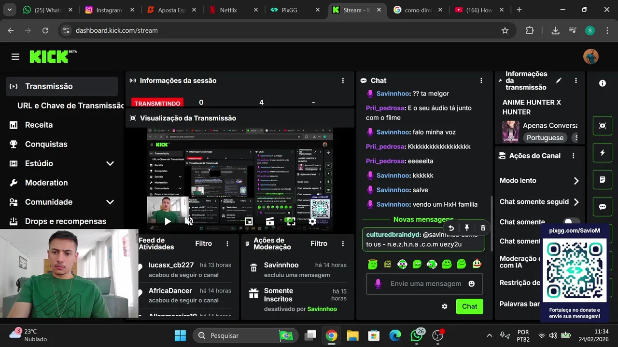Click the purple microphone icon in message box
The width and height of the screenshot is (618, 347).
click(x=378, y=284)
